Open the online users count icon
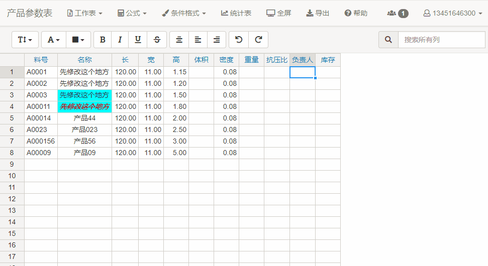 pyautogui.click(x=397, y=13)
